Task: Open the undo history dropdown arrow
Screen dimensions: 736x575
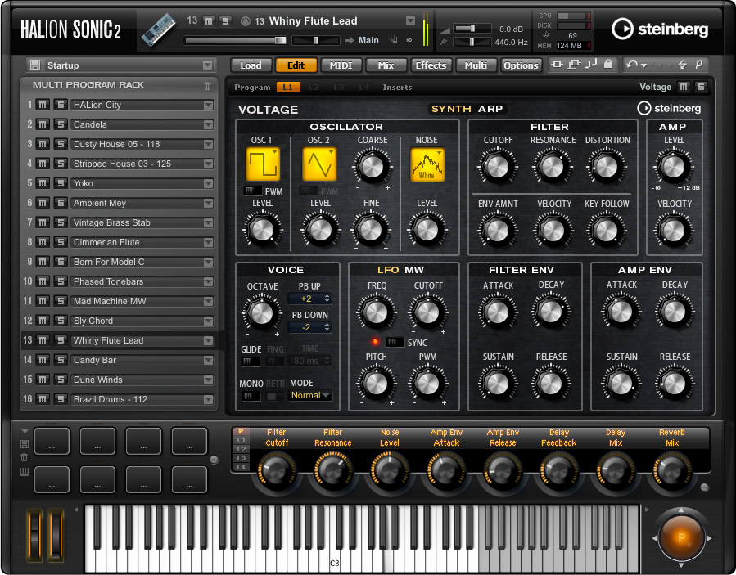Action: pyautogui.click(x=644, y=65)
